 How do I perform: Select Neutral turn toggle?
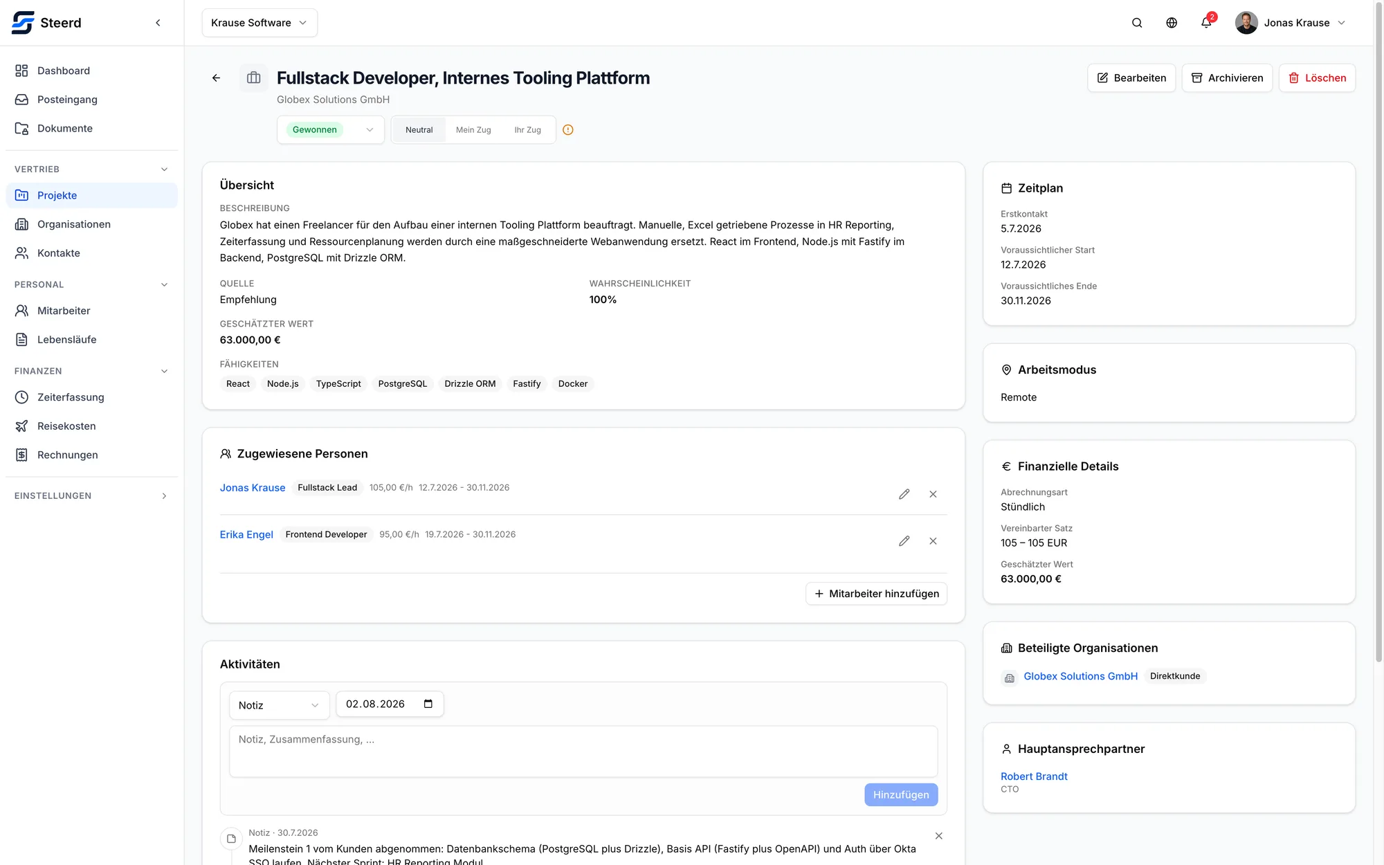tap(419, 130)
